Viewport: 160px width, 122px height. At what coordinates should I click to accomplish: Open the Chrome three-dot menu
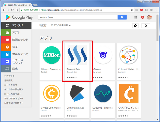coord(156,10)
